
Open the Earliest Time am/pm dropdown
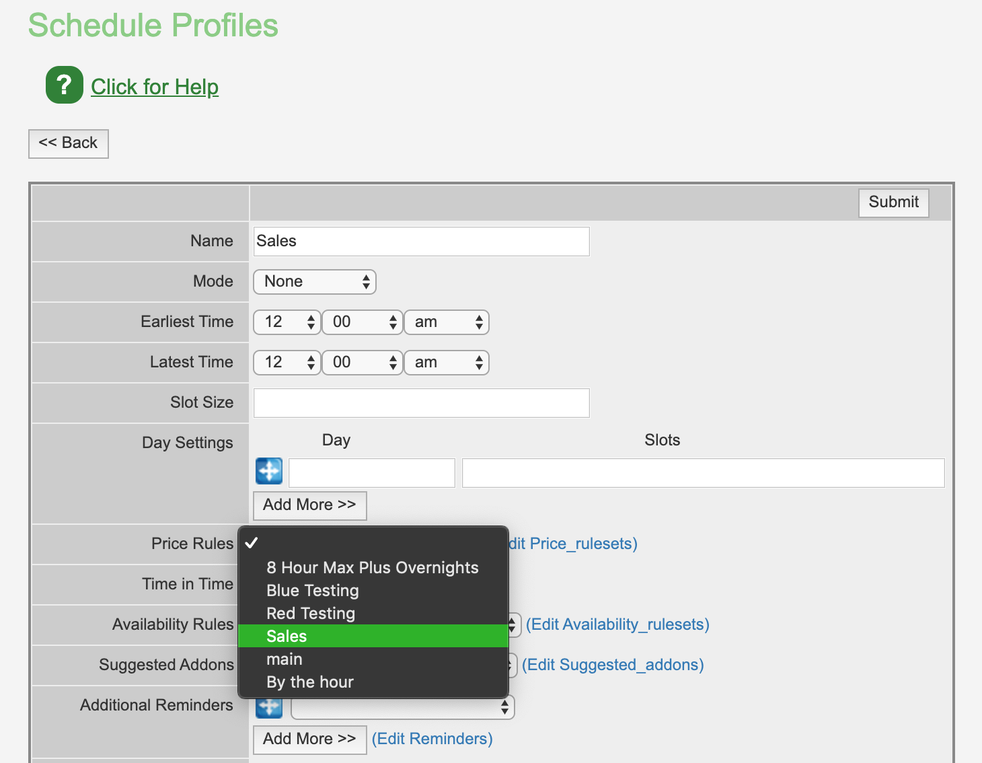(447, 322)
